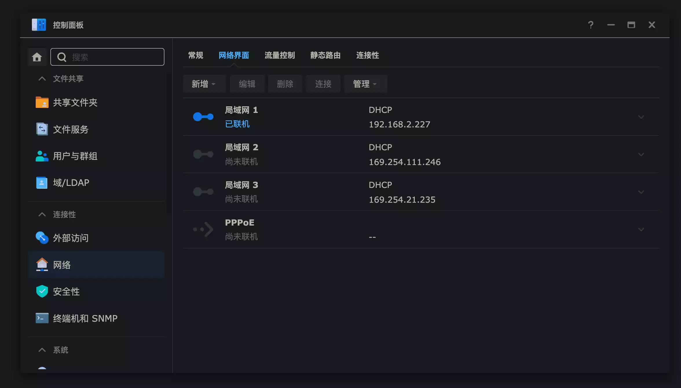Click the home icon in sidebar
681x388 pixels.
click(x=37, y=57)
